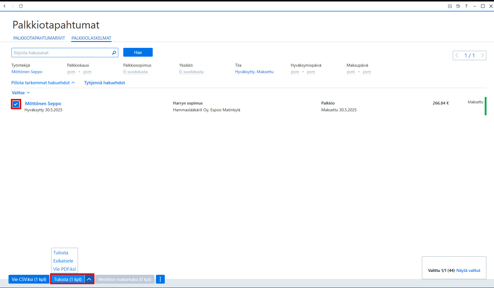Go to the next results page arrow
Viewport: 494px width, 288px height.
click(x=482, y=55)
